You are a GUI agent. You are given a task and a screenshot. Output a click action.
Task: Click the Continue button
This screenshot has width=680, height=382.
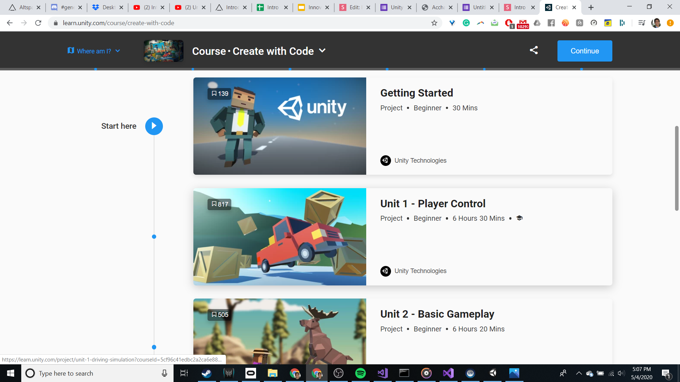584,51
